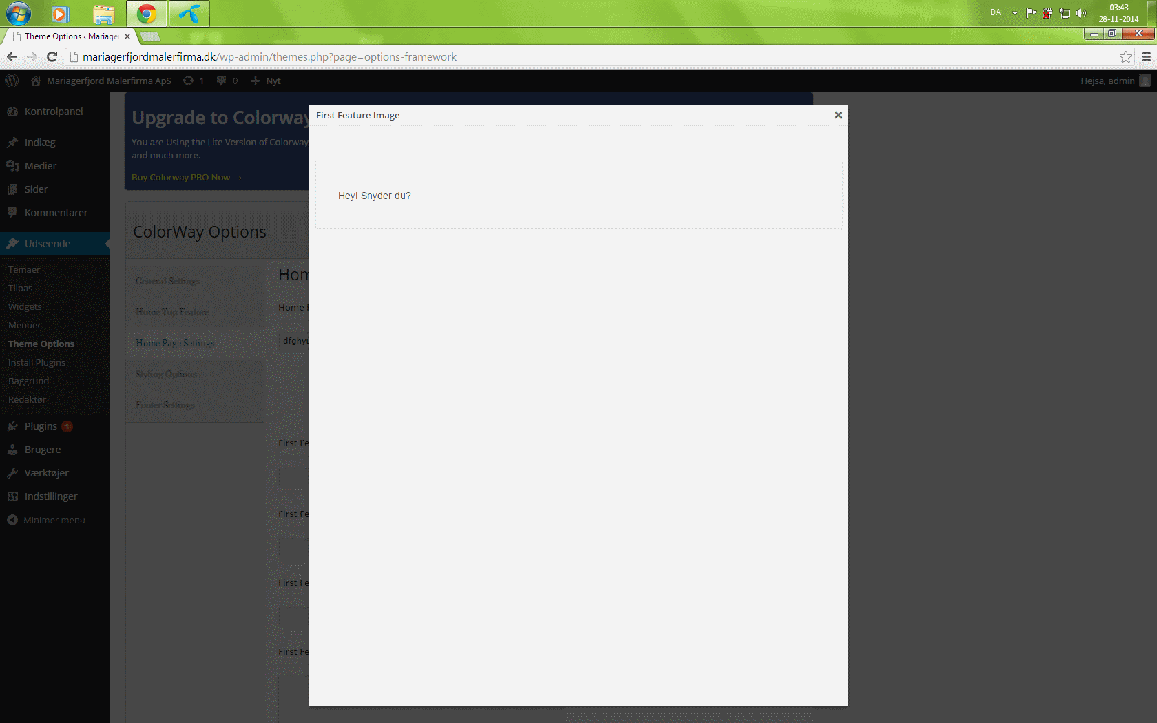Expand the Nyt new content dropdown
Viewport: 1157px width, 723px height.
coord(267,81)
